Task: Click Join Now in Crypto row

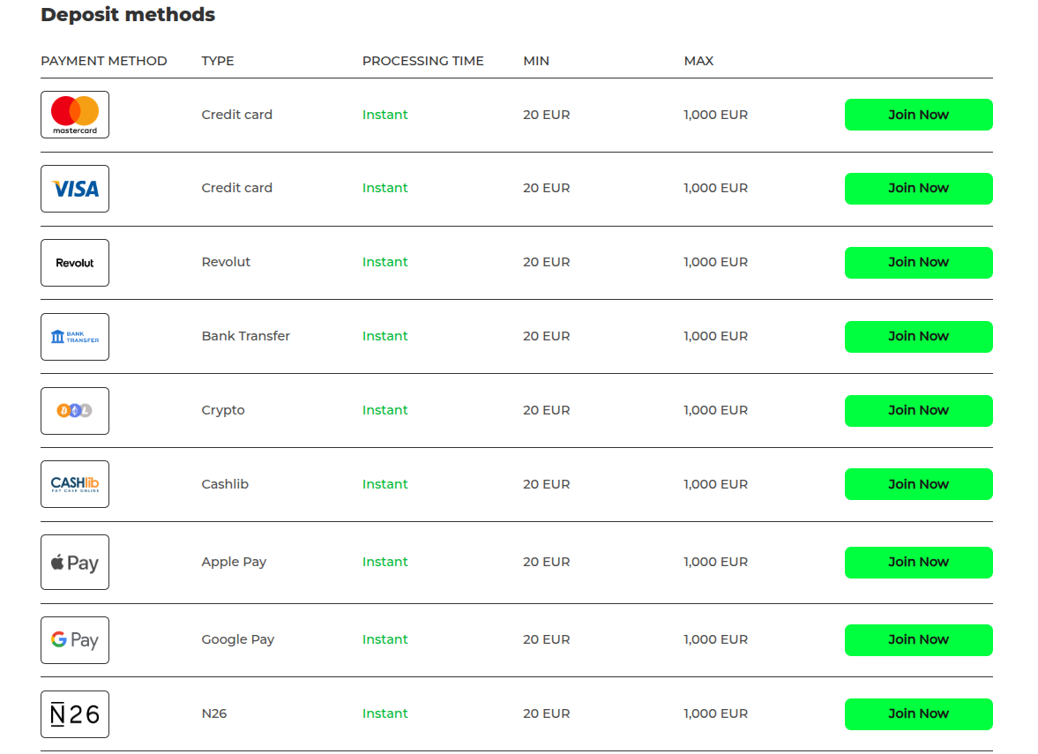Action: tap(918, 411)
